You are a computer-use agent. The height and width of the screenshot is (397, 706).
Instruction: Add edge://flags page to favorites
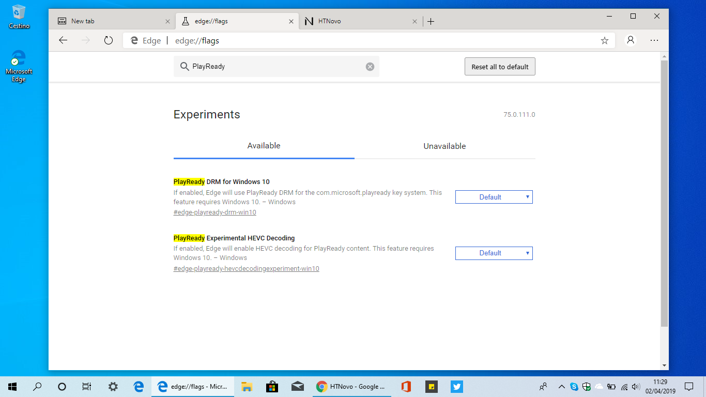(x=604, y=40)
